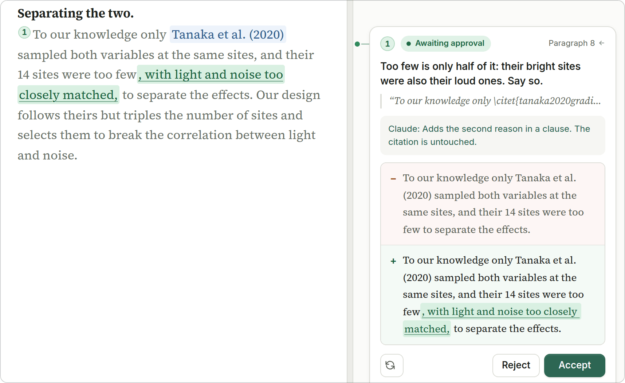Open the Tanaka et al. (2020) citation
Screen dimensions: 625x383
[228, 35]
